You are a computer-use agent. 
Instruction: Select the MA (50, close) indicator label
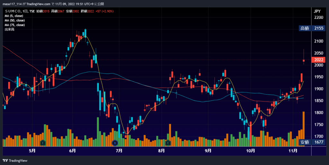pyautogui.click(x=15, y=20)
